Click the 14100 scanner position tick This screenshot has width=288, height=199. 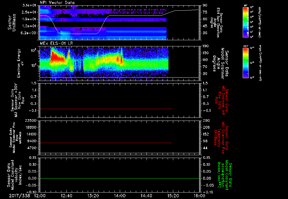[31, 134]
